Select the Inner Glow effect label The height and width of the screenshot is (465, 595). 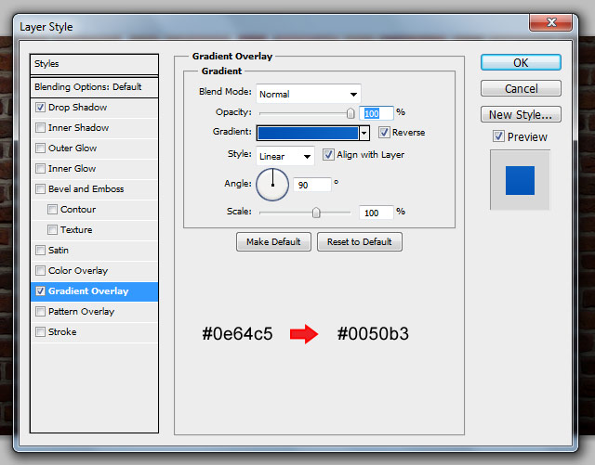point(73,168)
